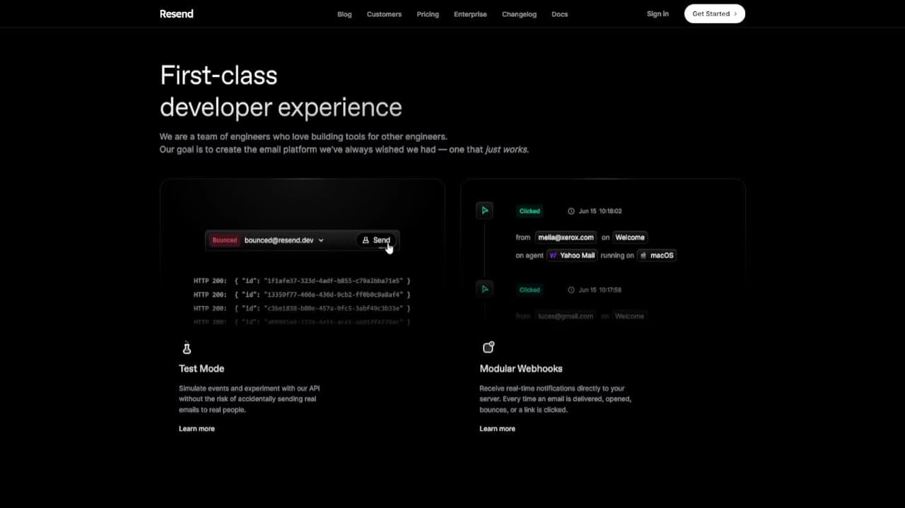905x508 pixels.
Task: Click the response line starting 13359f77
Action: [x=302, y=295]
